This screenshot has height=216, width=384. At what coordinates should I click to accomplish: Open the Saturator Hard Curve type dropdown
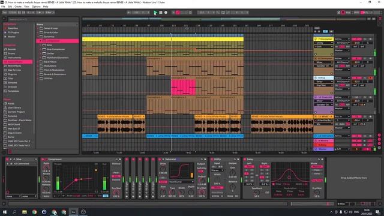[181, 182]
